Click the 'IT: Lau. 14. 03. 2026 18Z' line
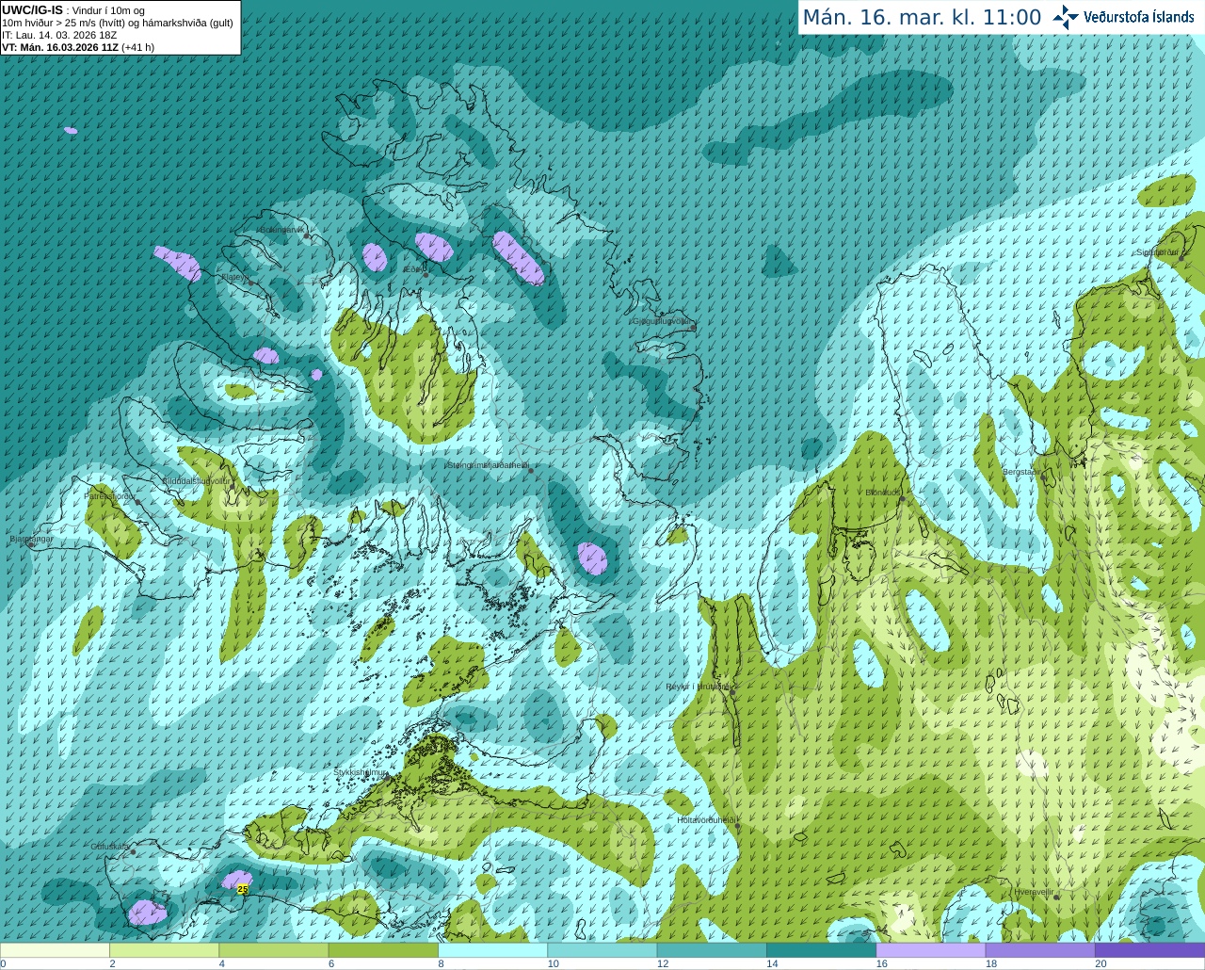 click(59, 35)
